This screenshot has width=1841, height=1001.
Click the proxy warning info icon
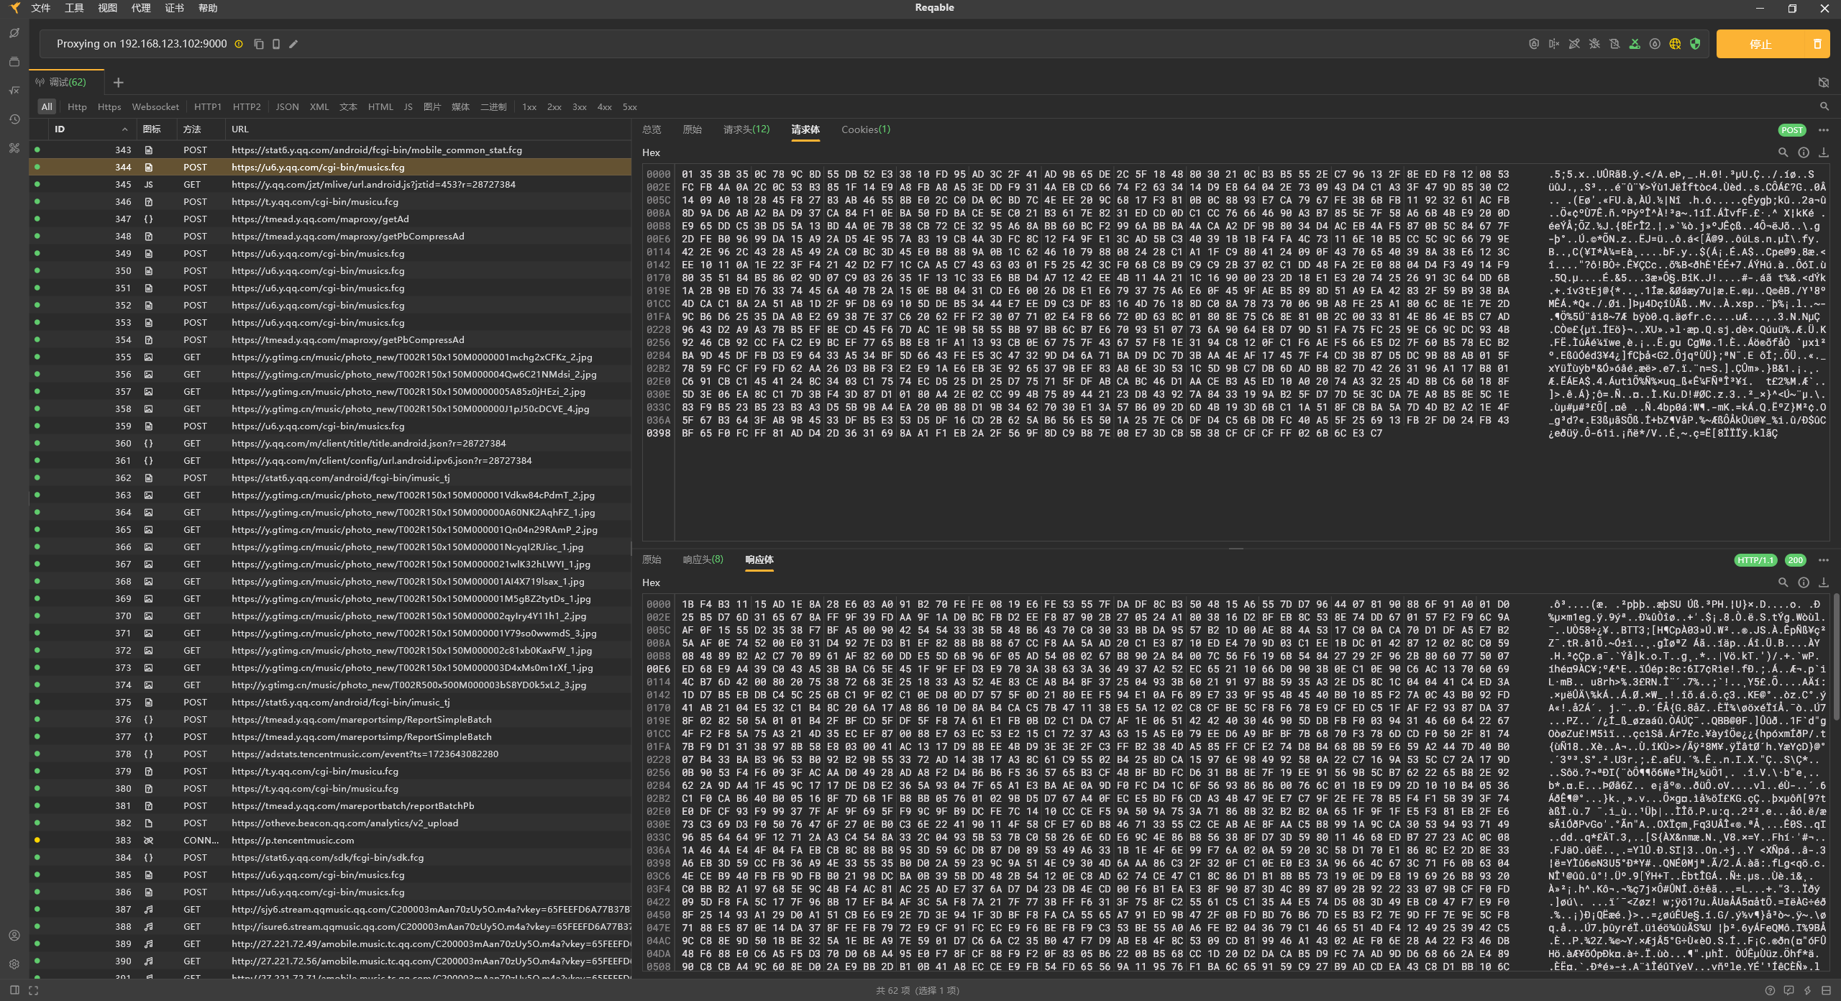point(239,44)
